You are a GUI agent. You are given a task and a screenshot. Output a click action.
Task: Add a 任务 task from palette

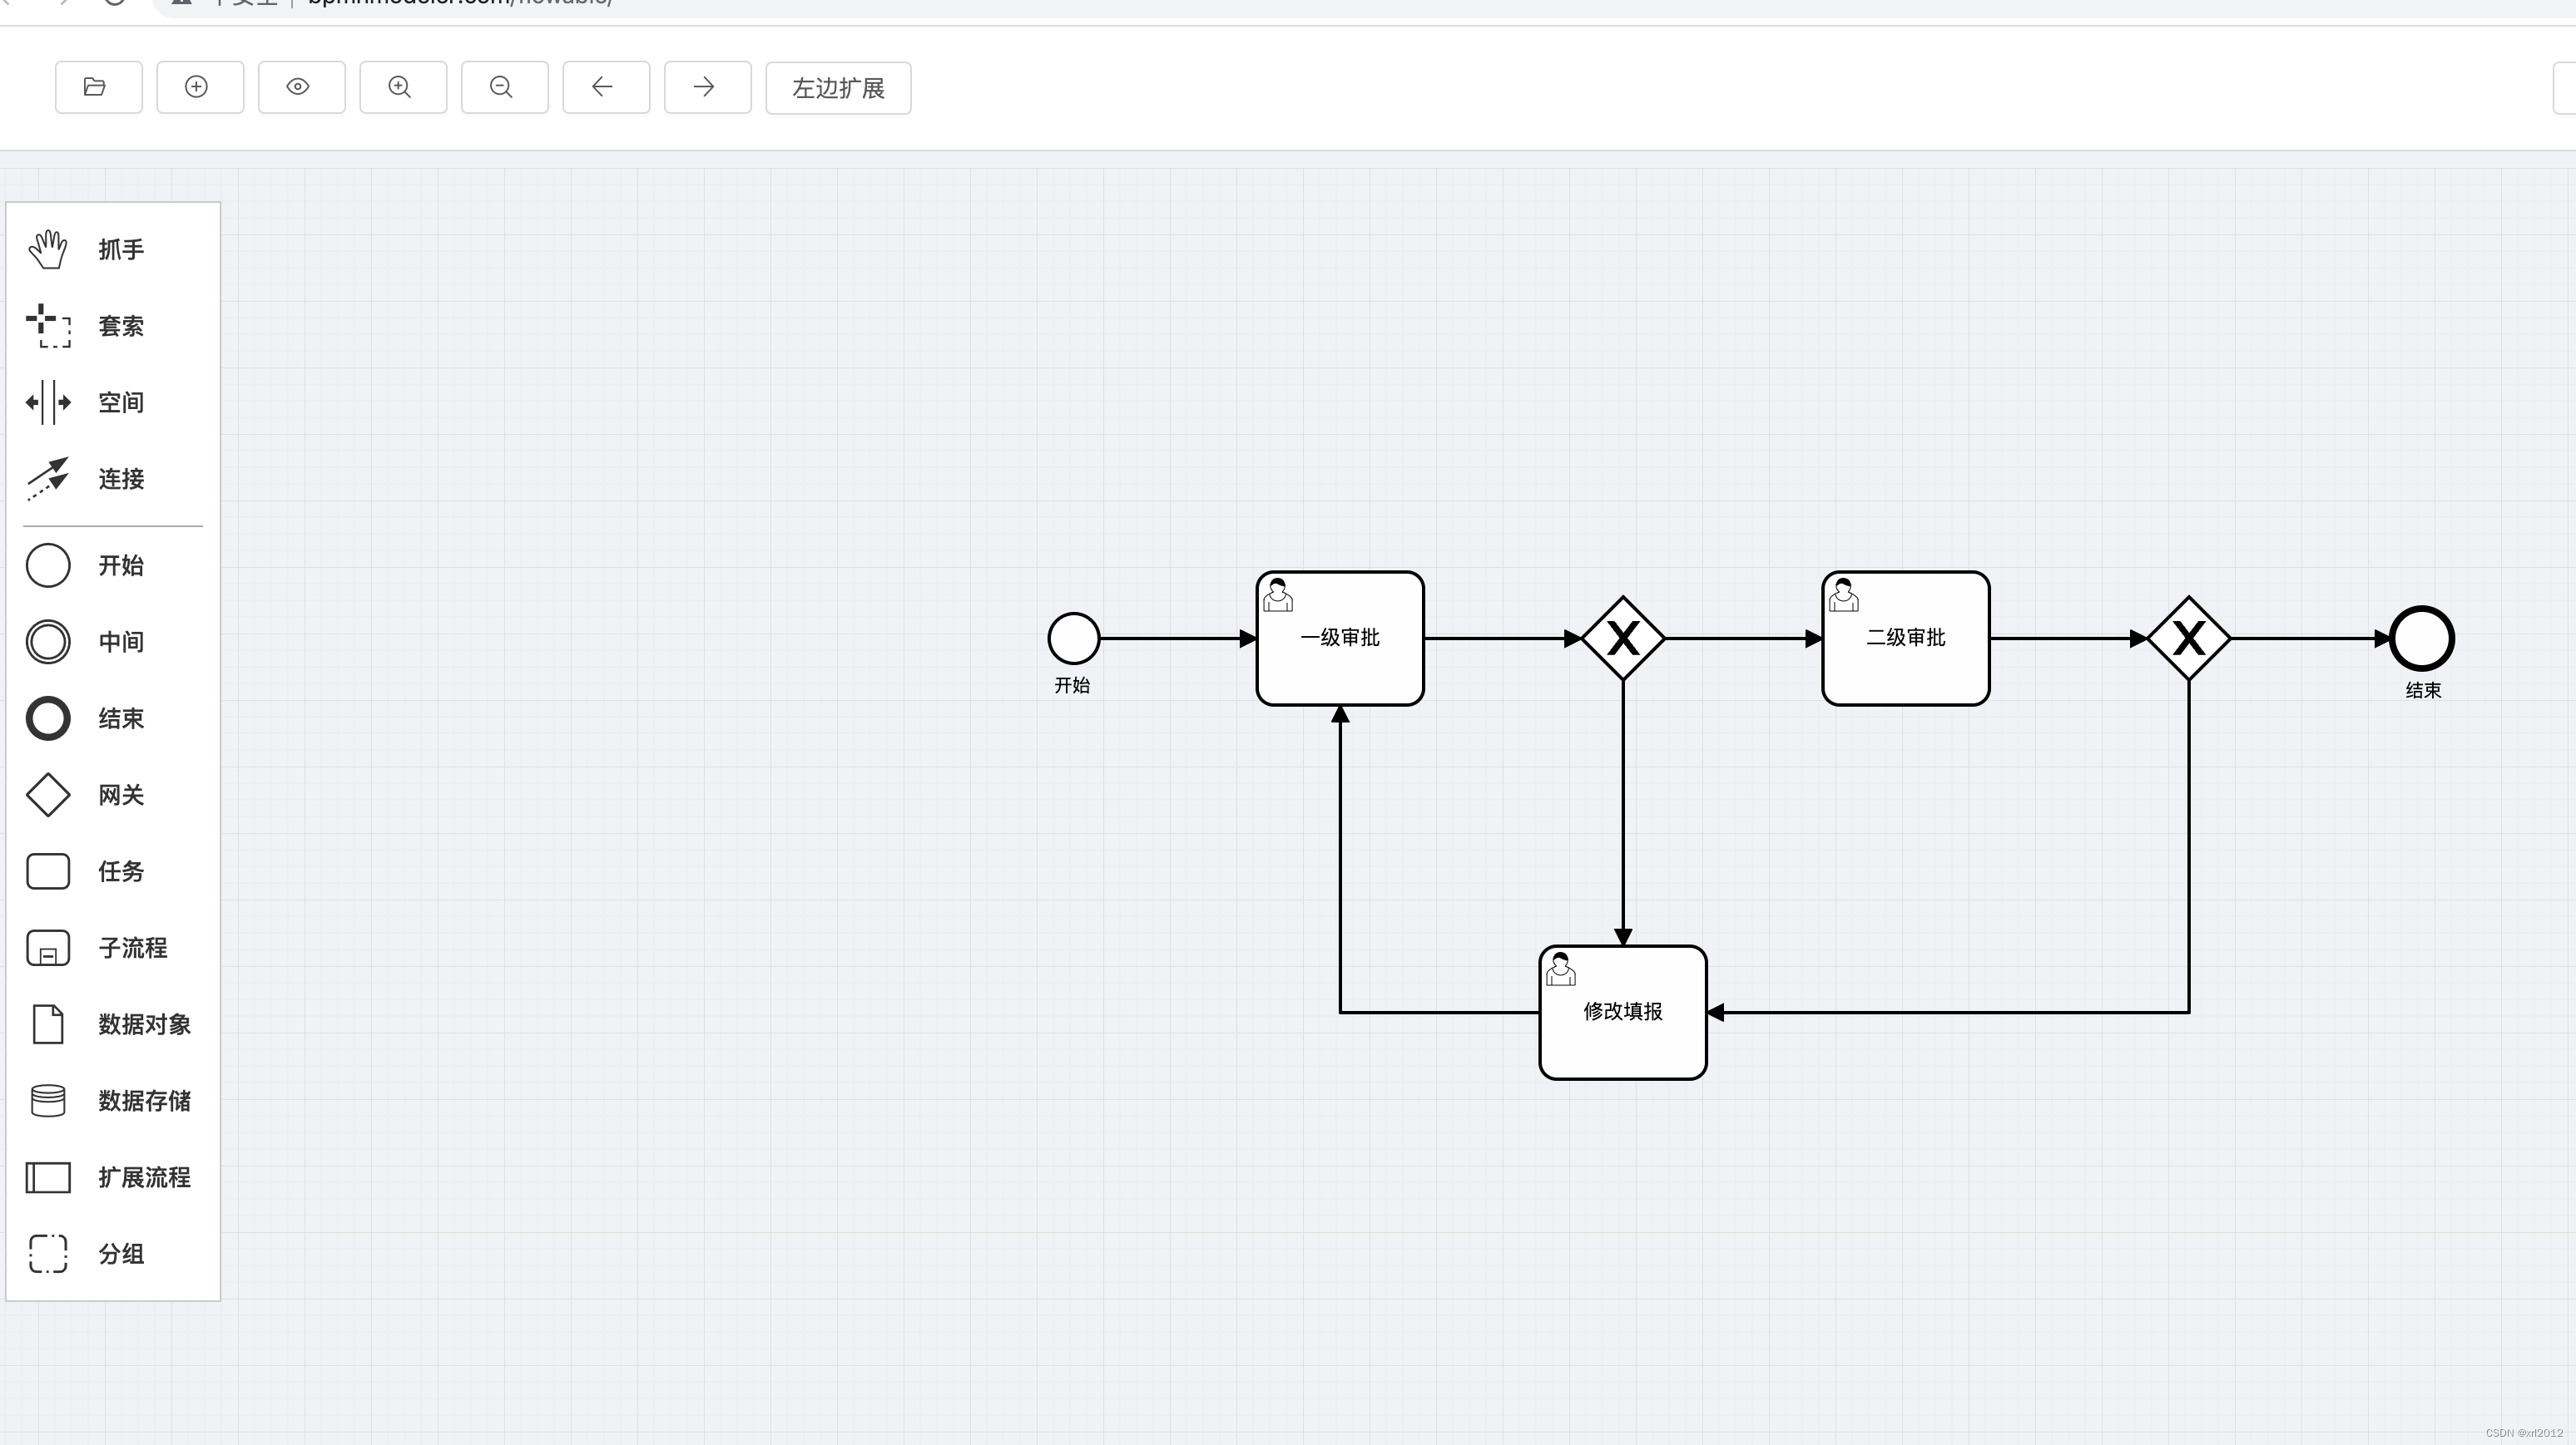(x=48, y=871)
